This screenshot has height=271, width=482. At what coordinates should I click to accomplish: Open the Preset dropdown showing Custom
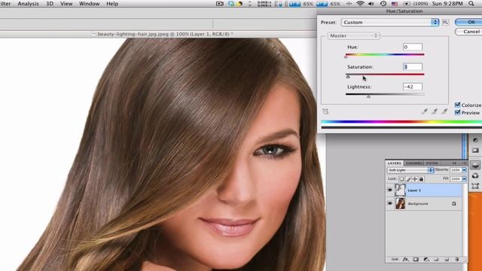tap(390, 22)
